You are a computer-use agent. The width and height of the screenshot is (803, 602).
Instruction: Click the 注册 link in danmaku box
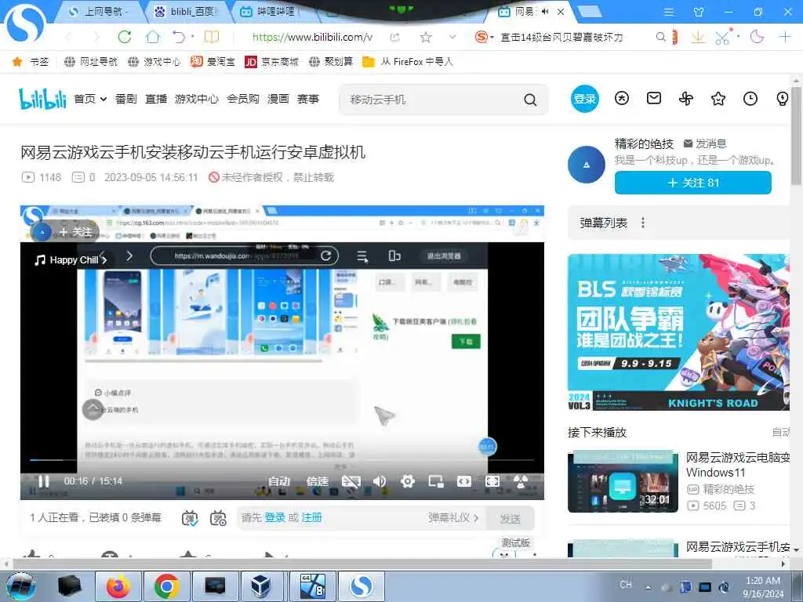311,517
